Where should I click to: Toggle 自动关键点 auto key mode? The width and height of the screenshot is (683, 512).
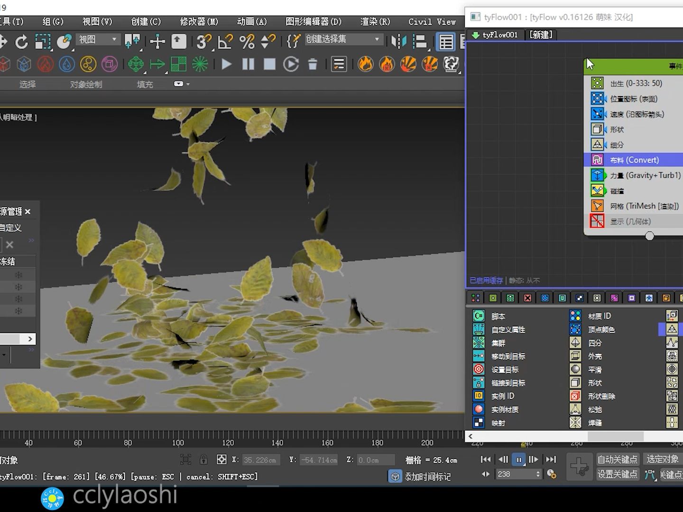pos(617,459)
